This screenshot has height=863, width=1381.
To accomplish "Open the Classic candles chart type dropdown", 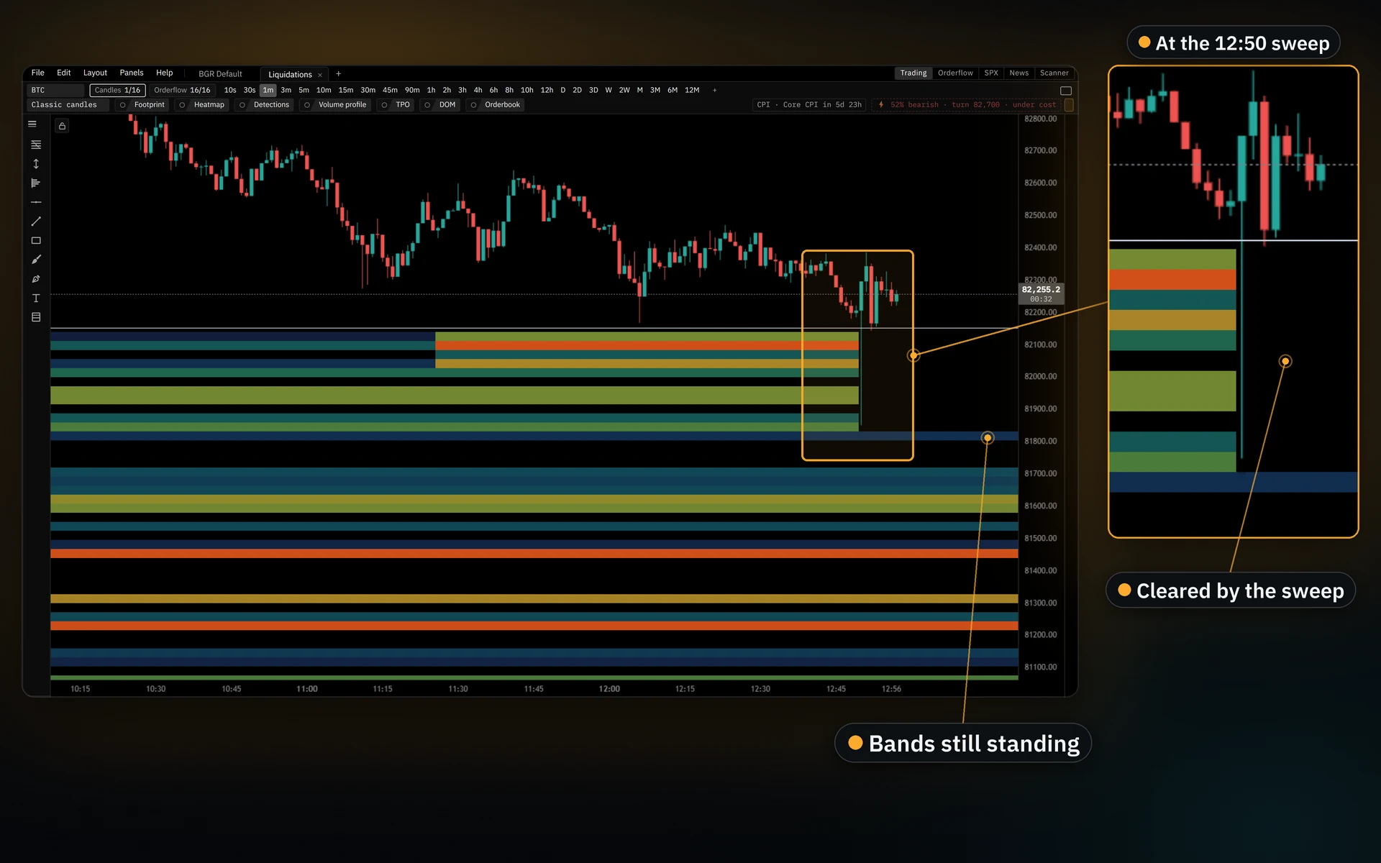I will tap(68, 105).
